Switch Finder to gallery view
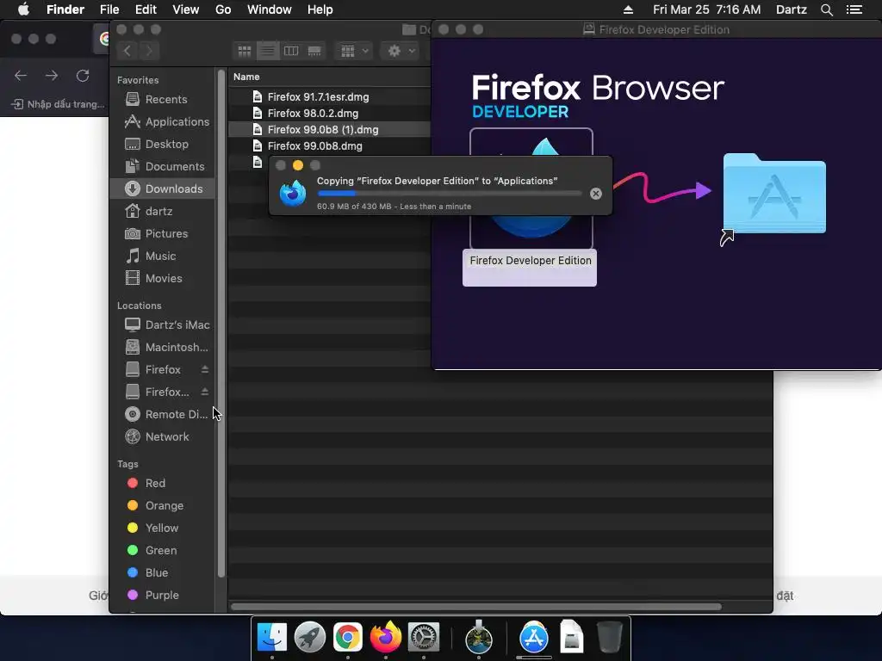882x661 pixels. 314,51
